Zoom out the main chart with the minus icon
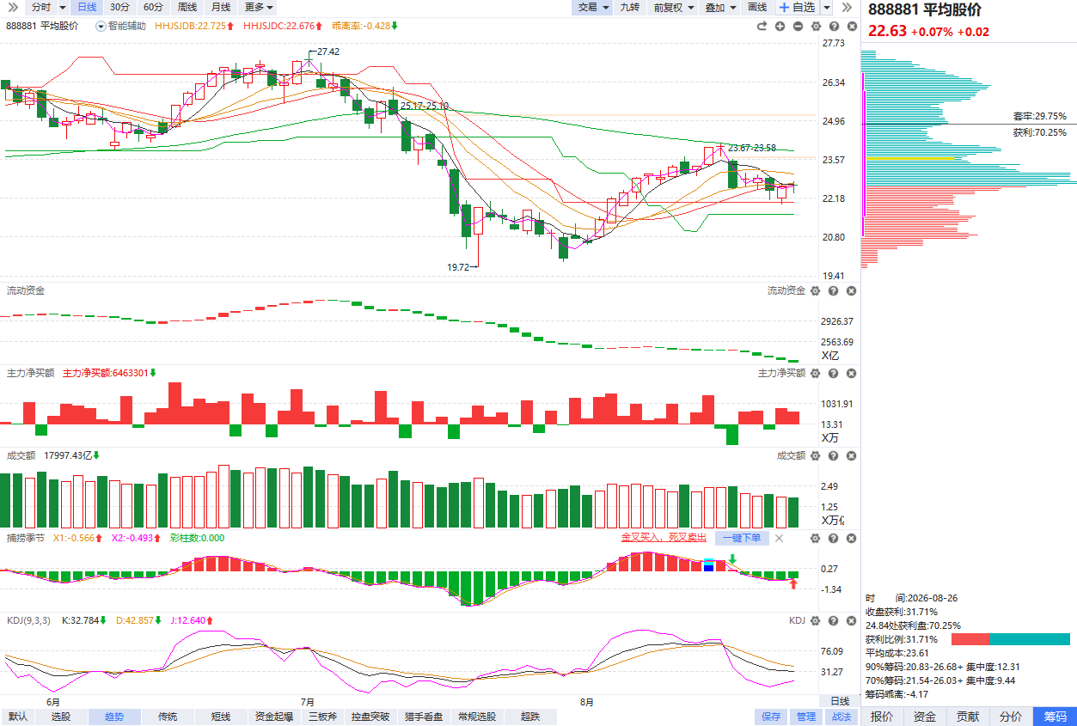Image resolution: width=1077 pixels, height=726 pixels. [x=798, y=26]
